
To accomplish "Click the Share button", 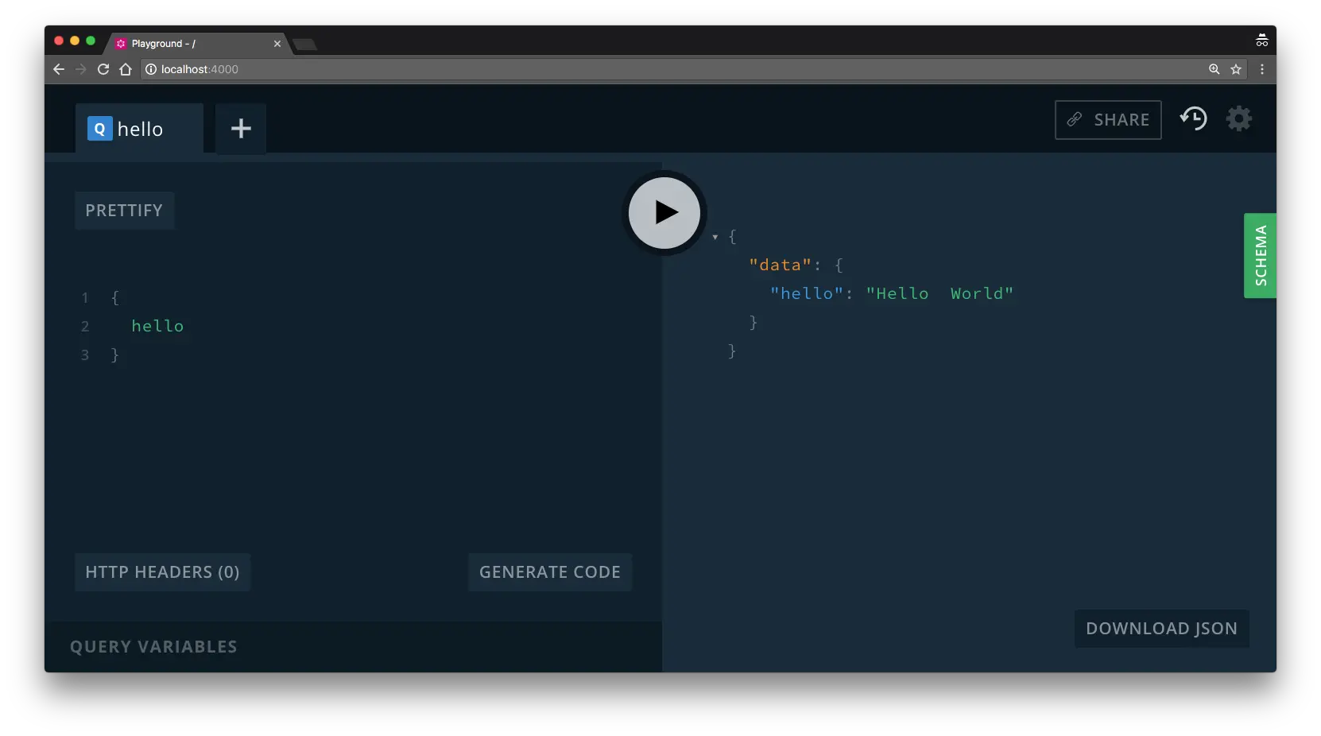I will (x=1108, y=120).
